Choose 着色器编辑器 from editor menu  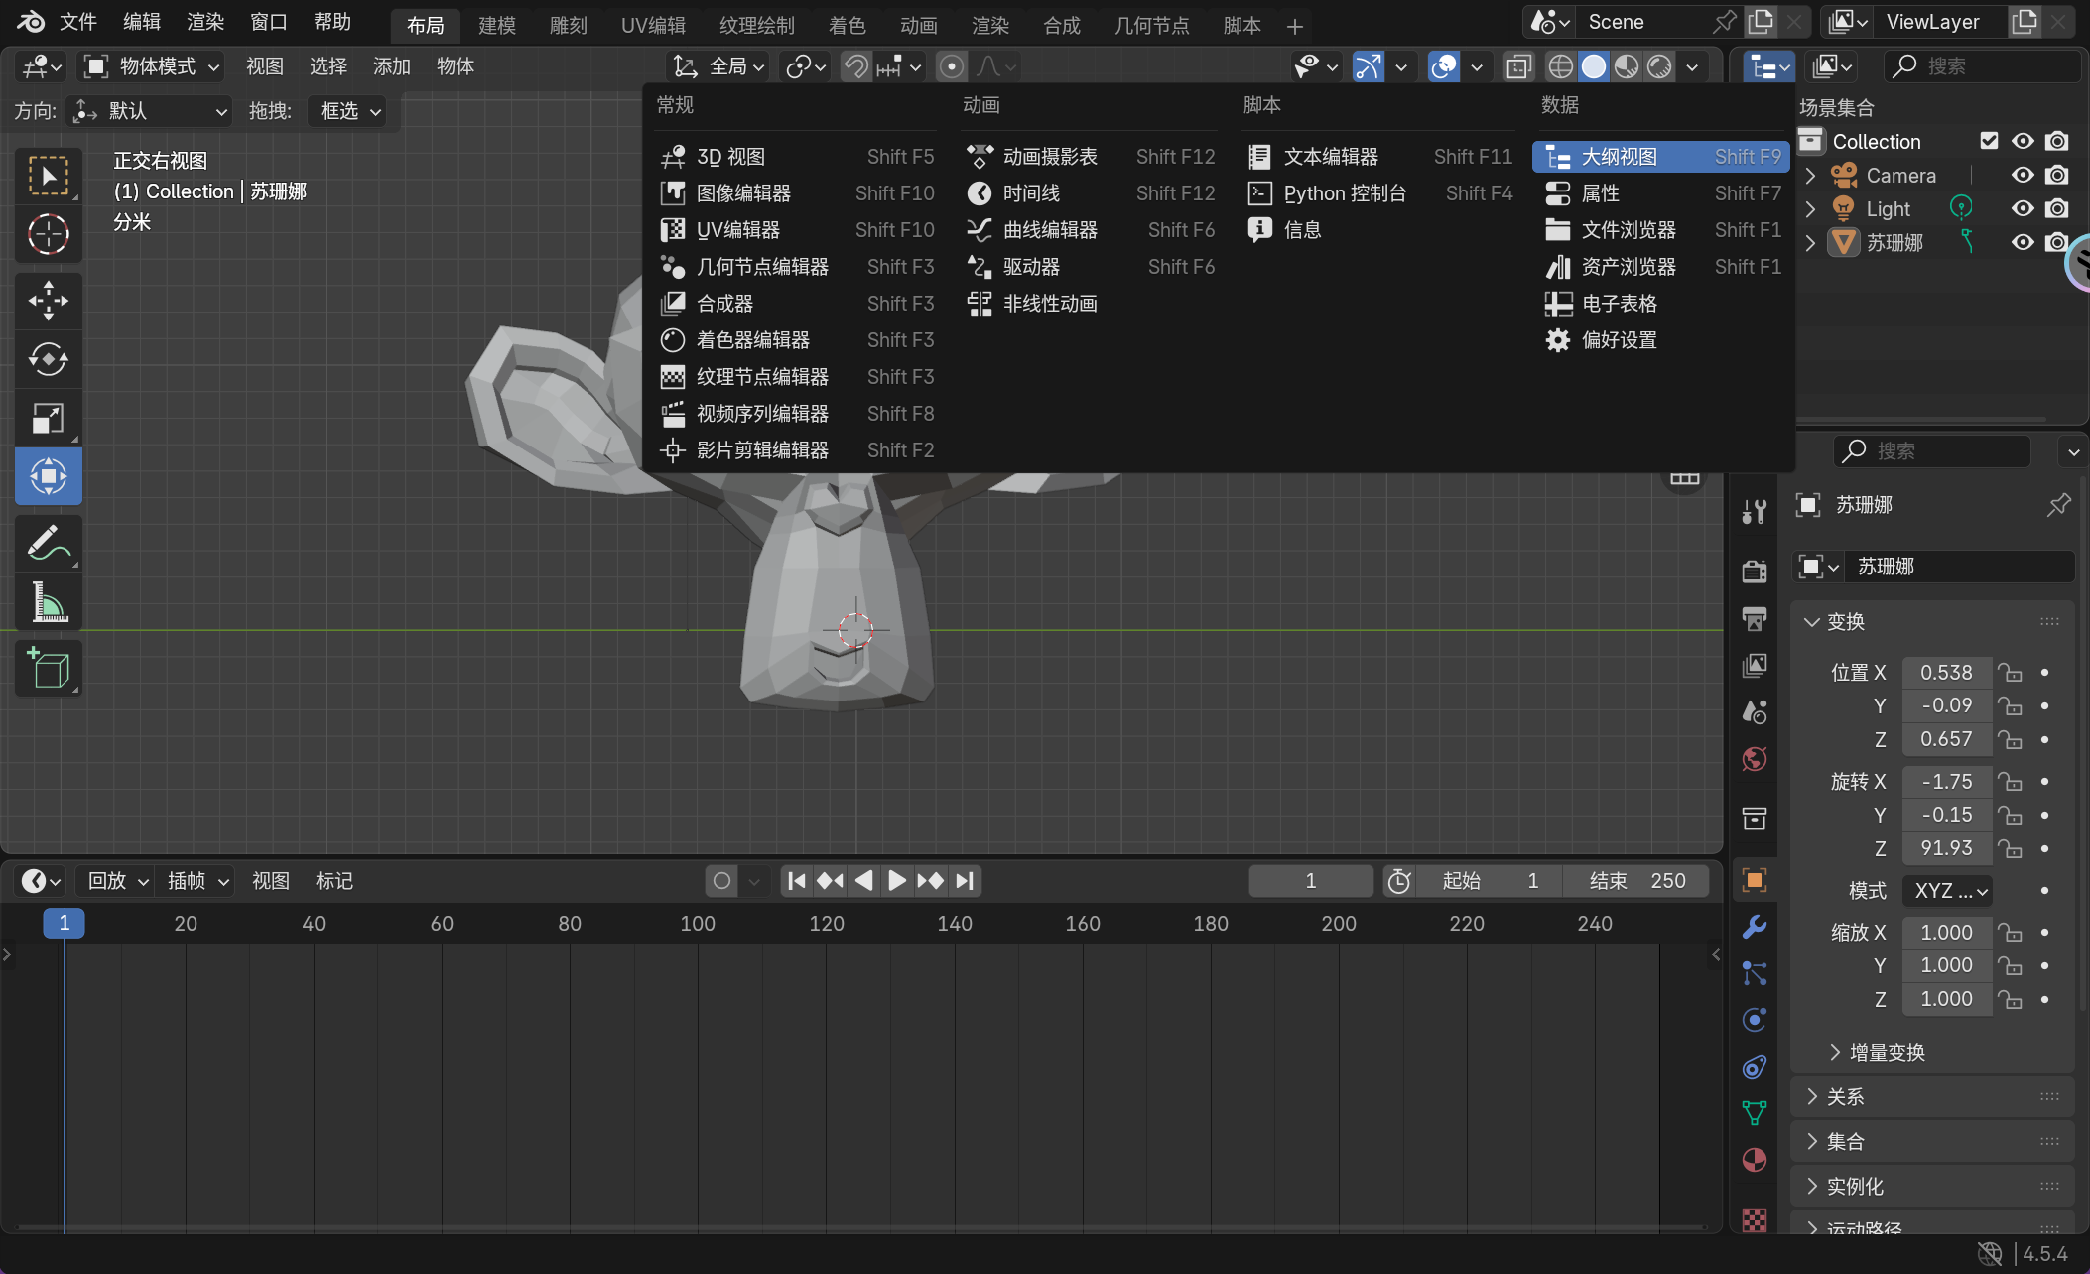752,340
